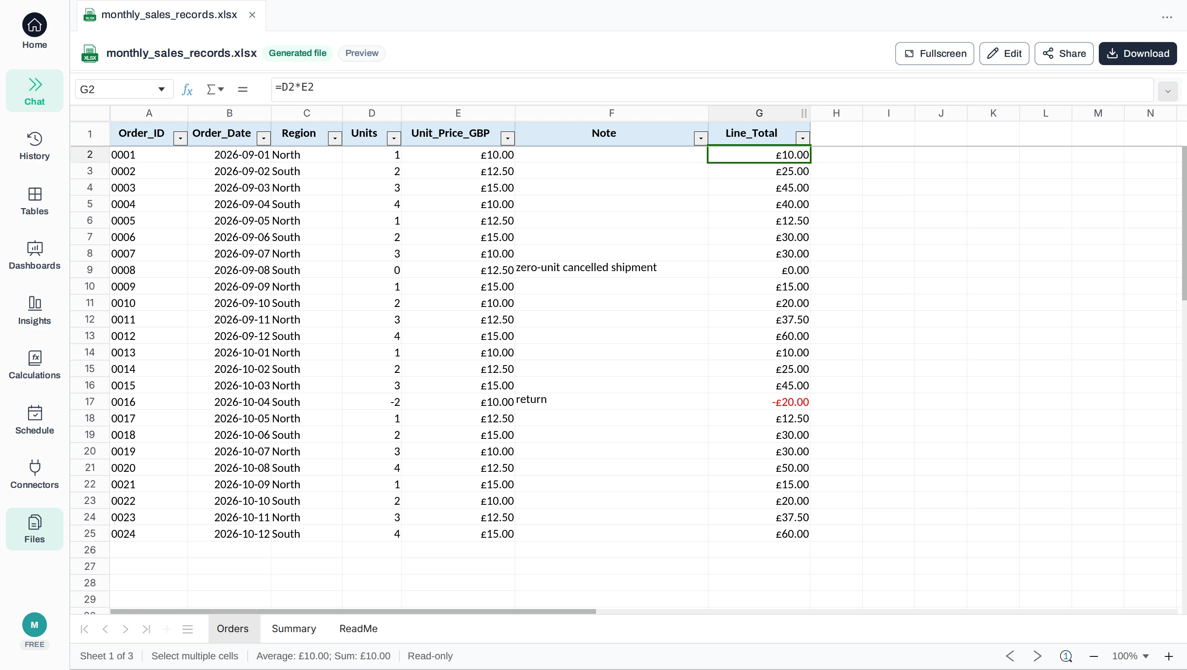Click the formula bar input field
Screen dimensions: 1187x670
click(712, 89)
